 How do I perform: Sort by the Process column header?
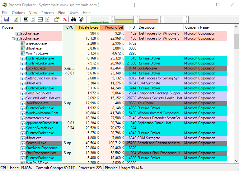31,27
